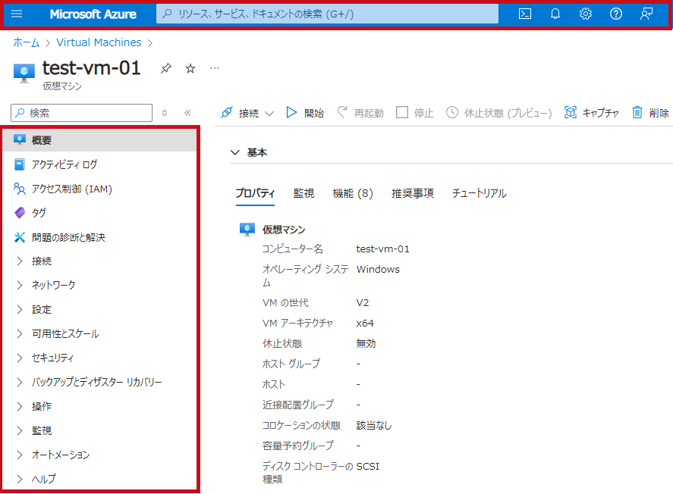Image resolution: width=673 pixels, height=494 pixels.
Task: Open the notifications bell
Action: (x=555, y=14)
